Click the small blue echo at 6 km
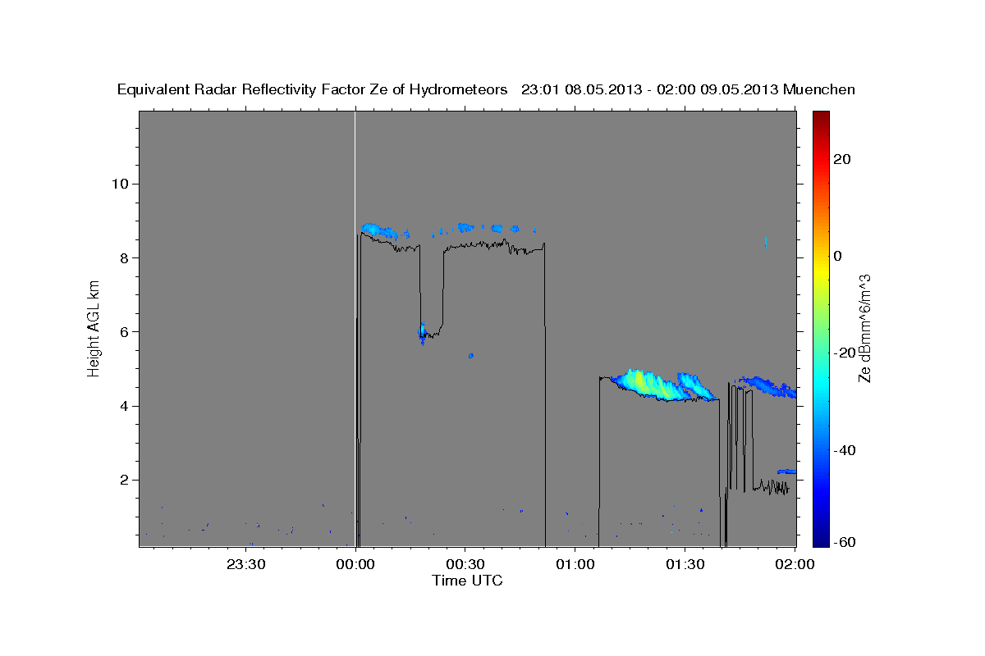The image size is (985, 656). tap(423, 332)
